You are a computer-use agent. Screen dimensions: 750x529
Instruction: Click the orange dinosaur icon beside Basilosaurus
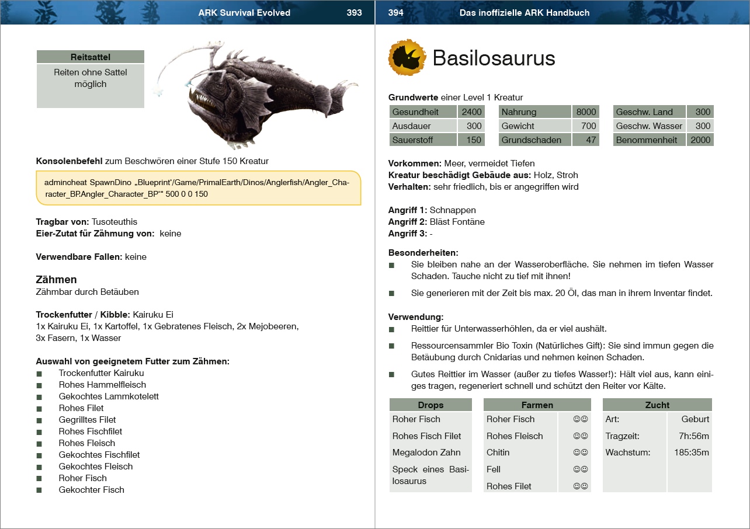407,57
